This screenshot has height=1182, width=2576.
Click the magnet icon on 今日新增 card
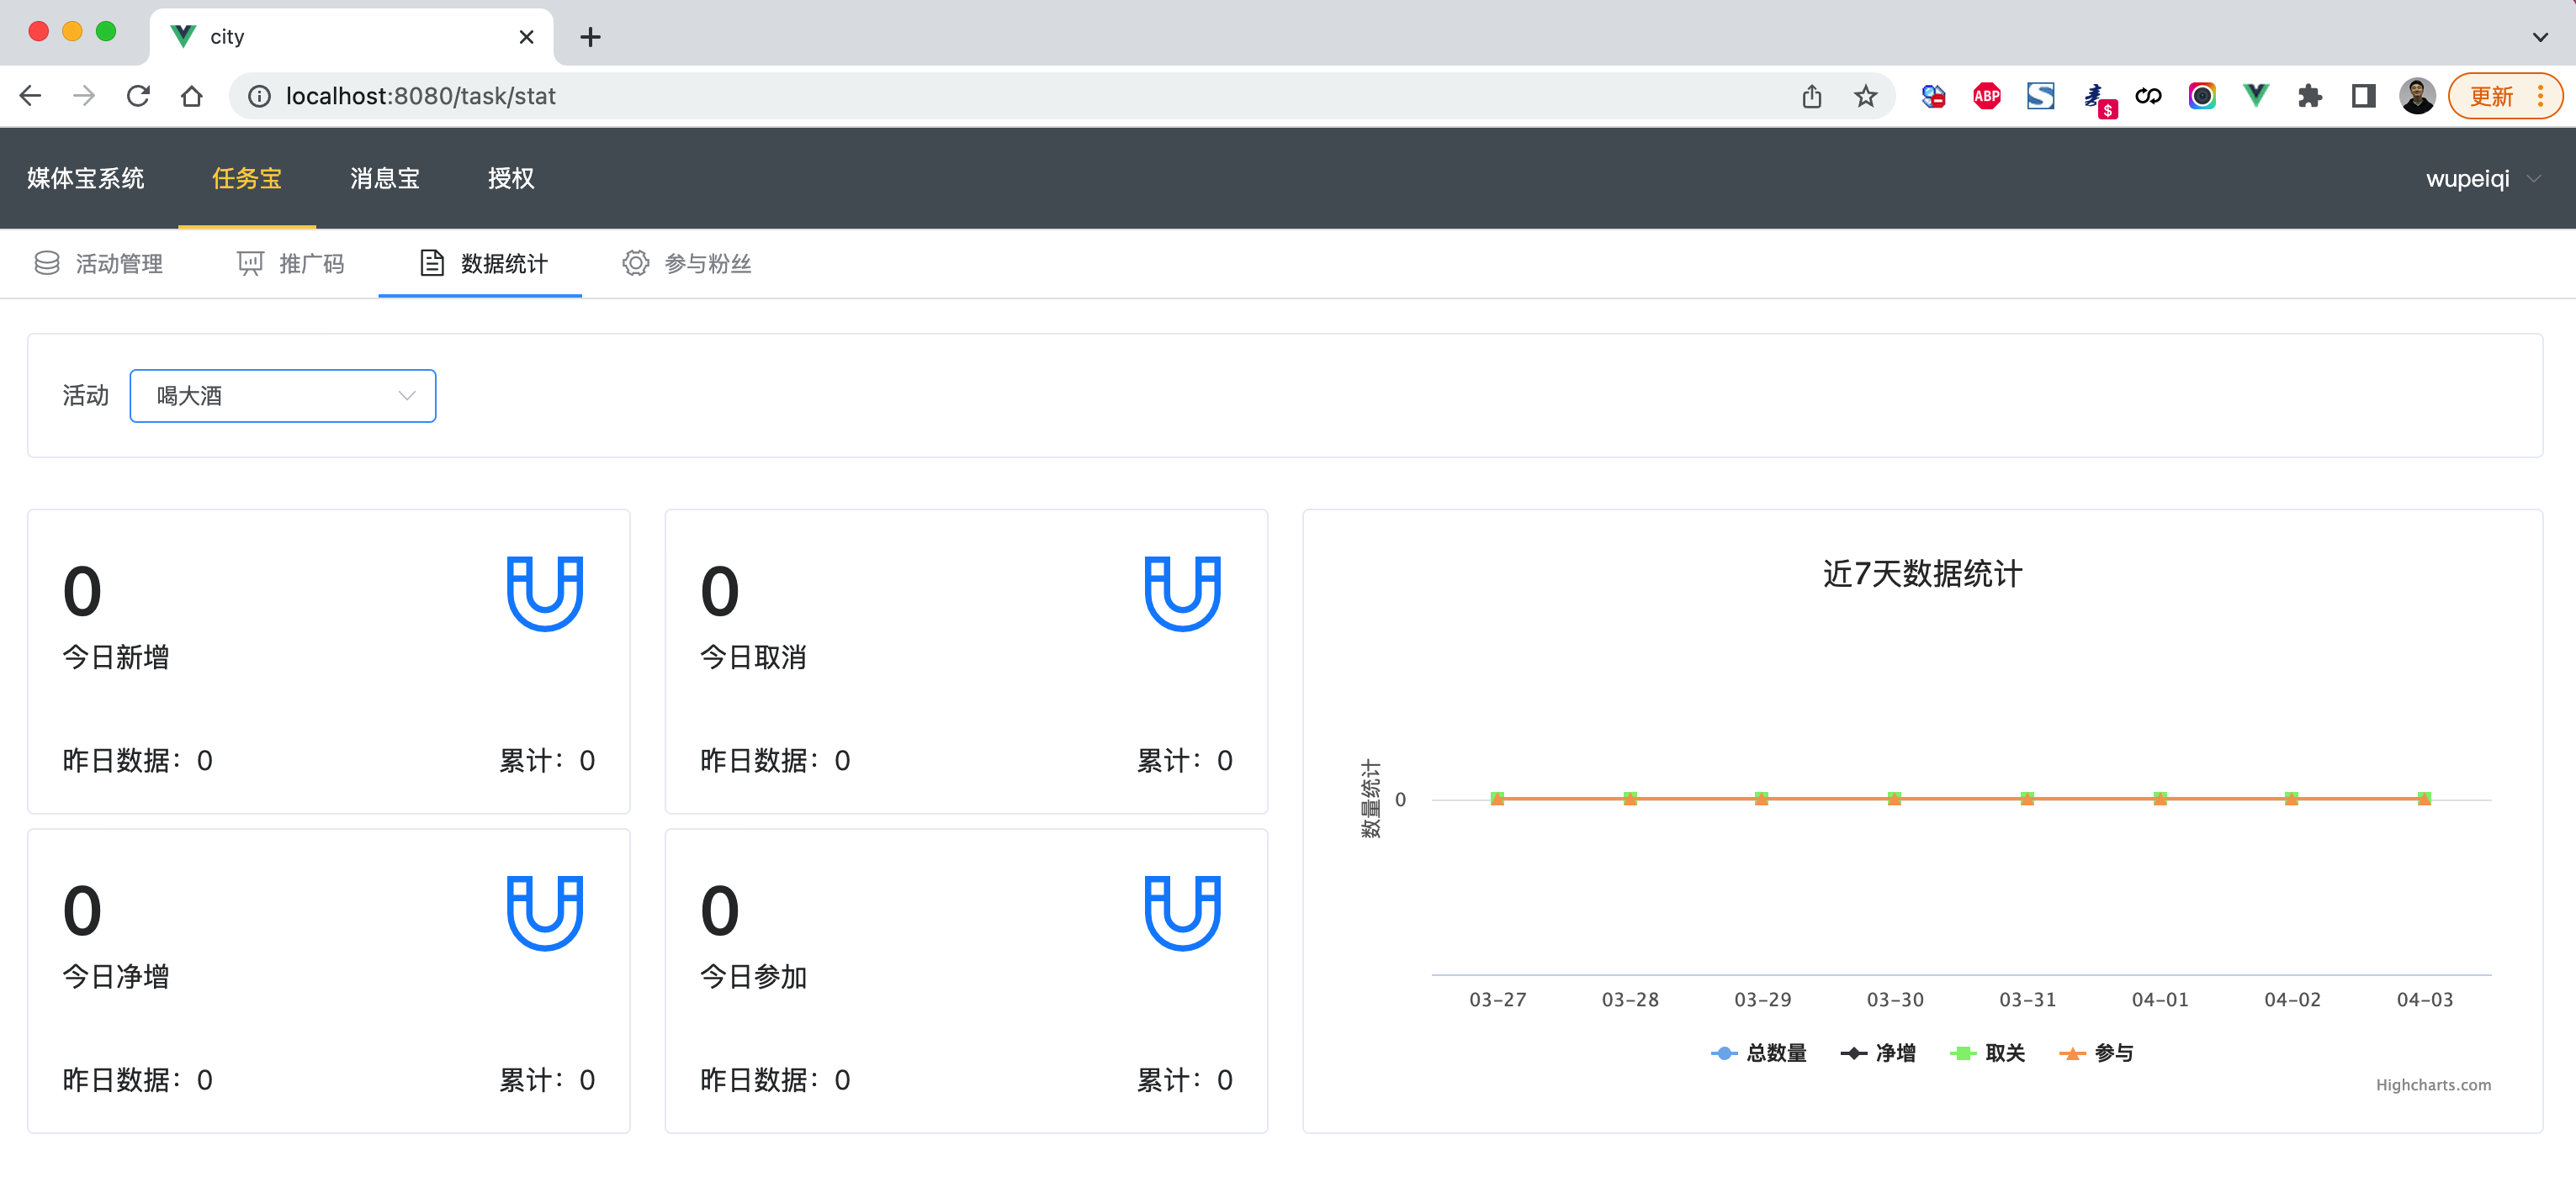(544, 594)
